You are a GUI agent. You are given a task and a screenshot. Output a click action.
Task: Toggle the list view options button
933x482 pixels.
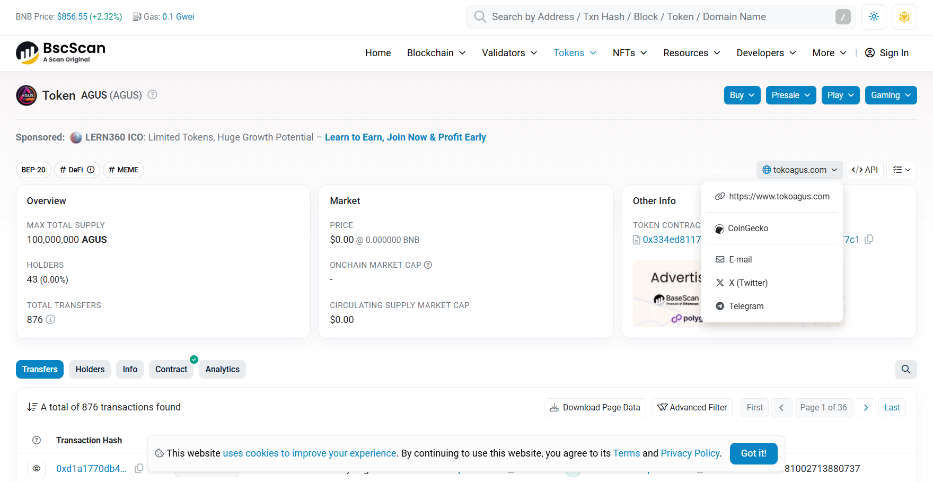point(901,170)
